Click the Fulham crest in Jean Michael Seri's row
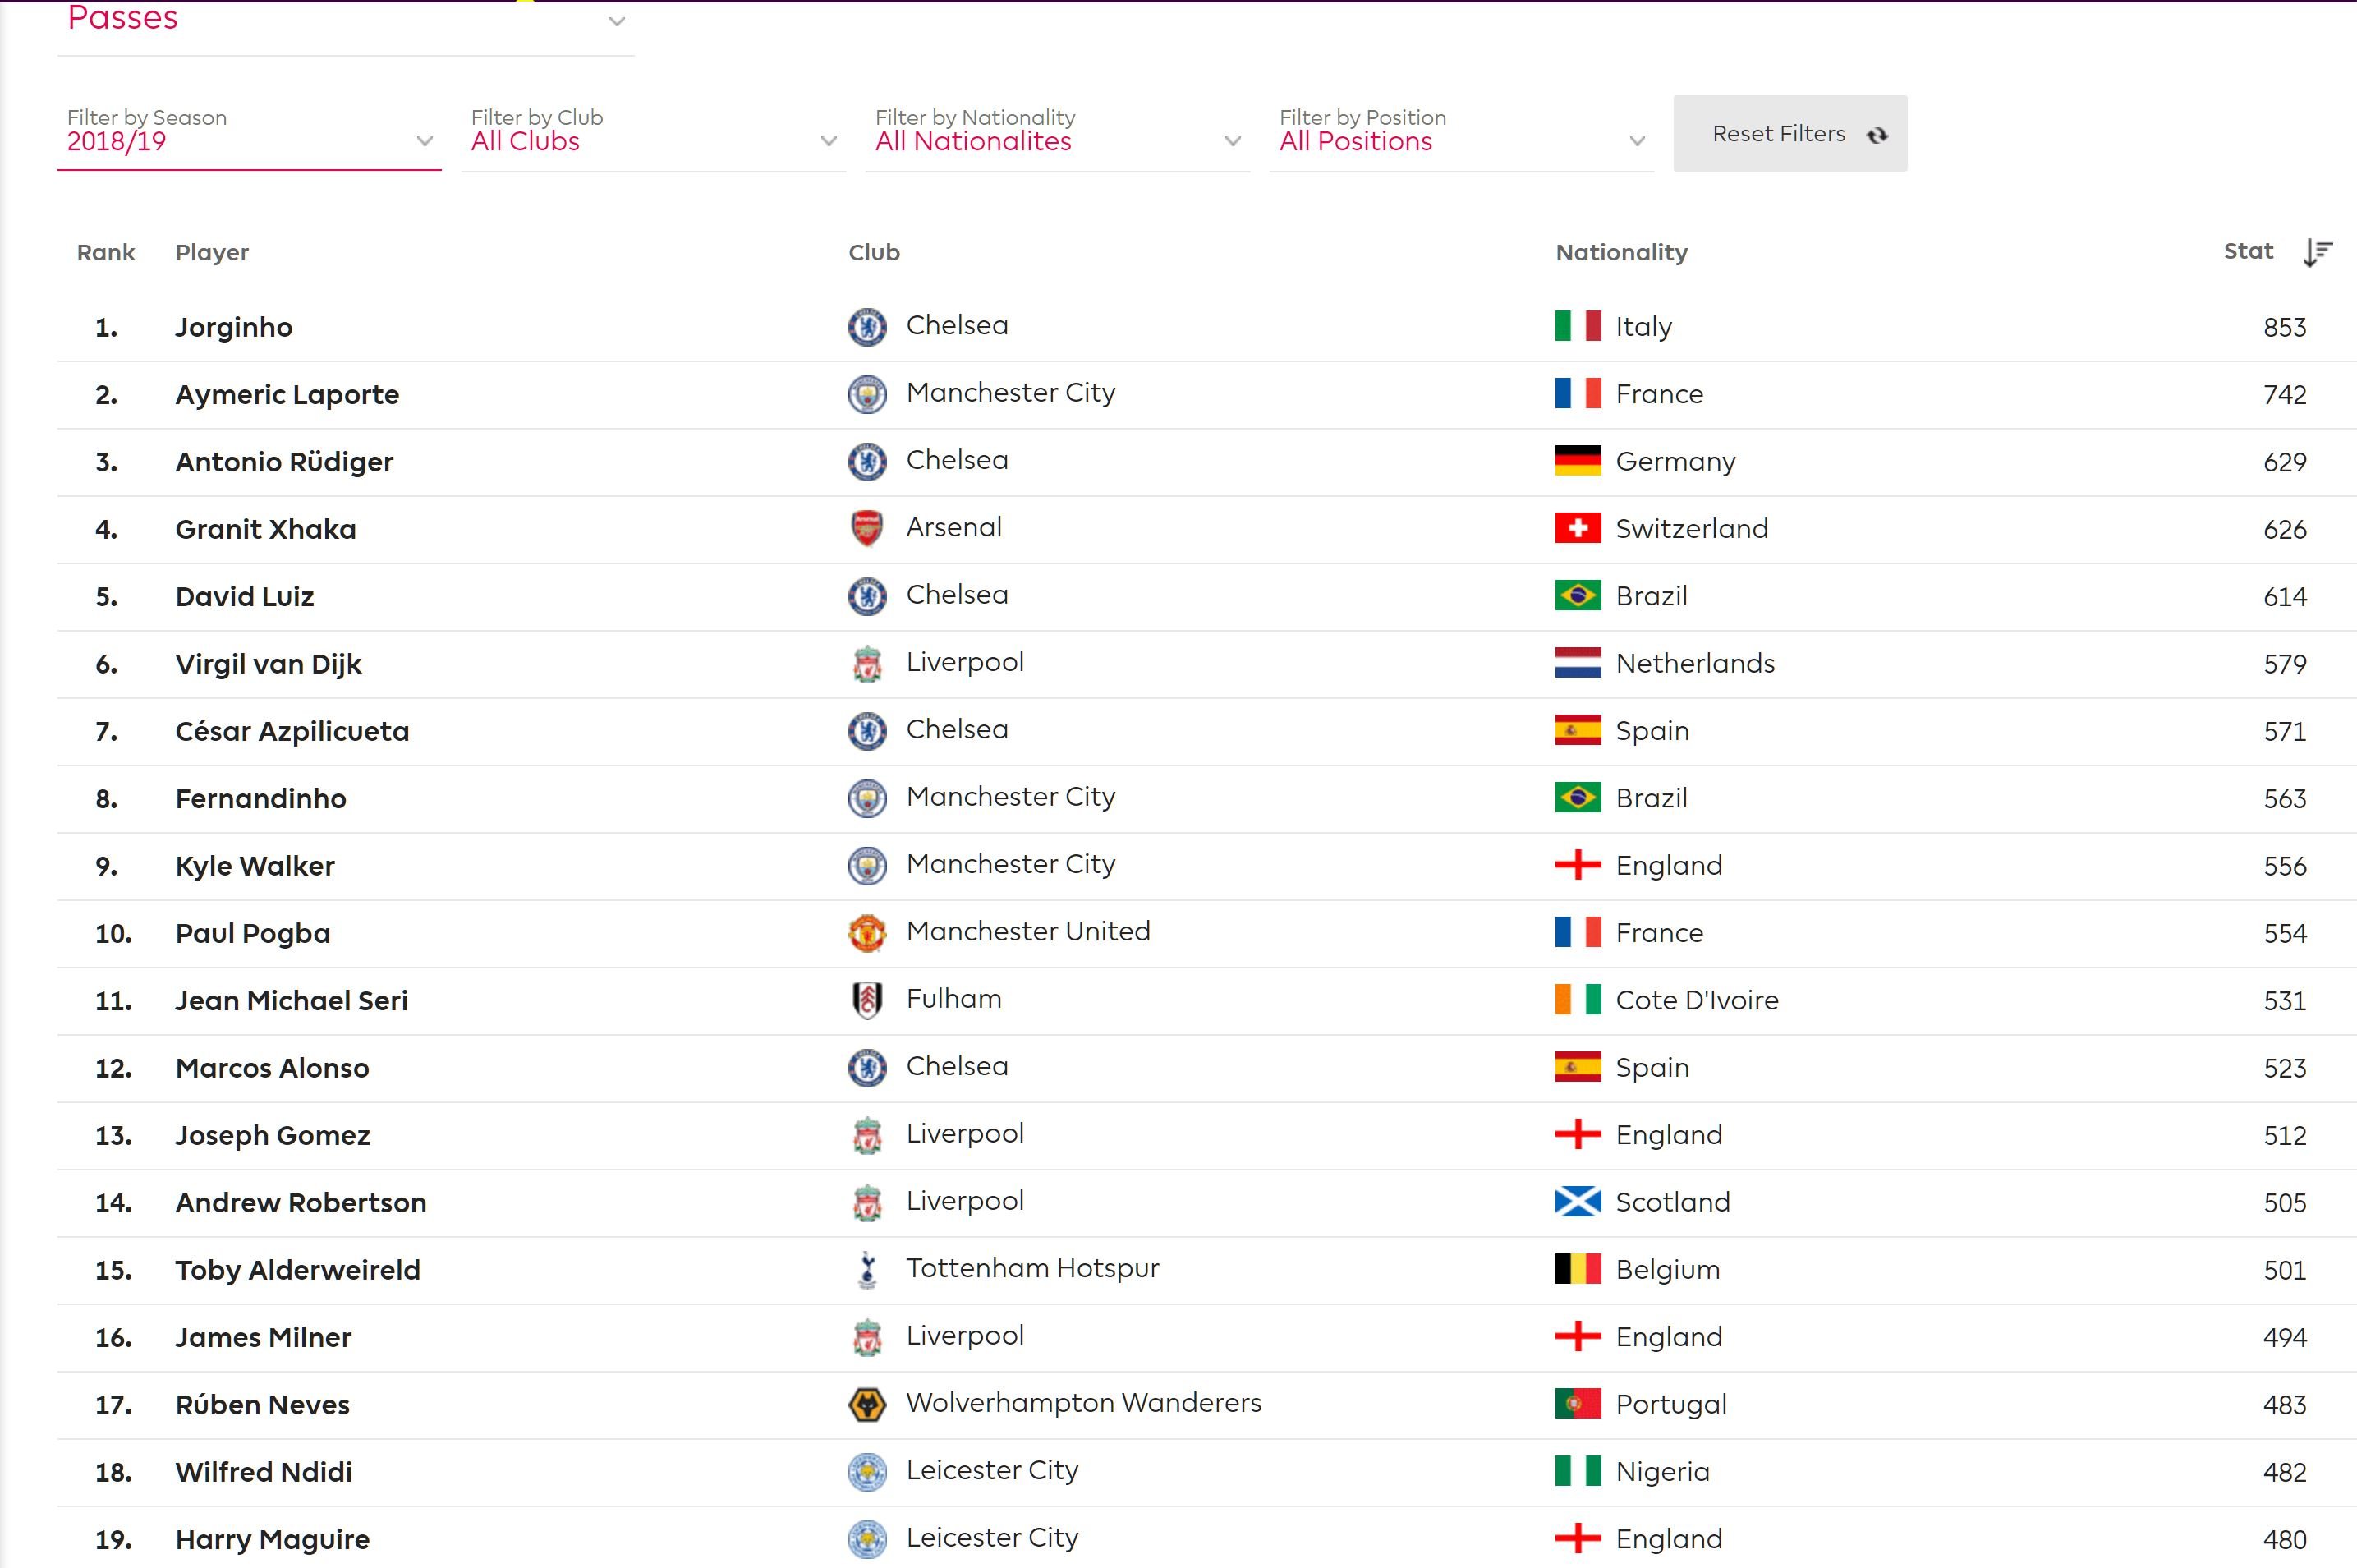 (x=866, y=1000)
